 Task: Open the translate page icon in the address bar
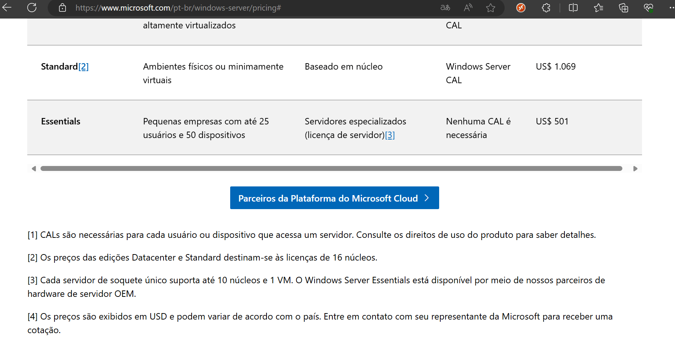tap(445, 8)
